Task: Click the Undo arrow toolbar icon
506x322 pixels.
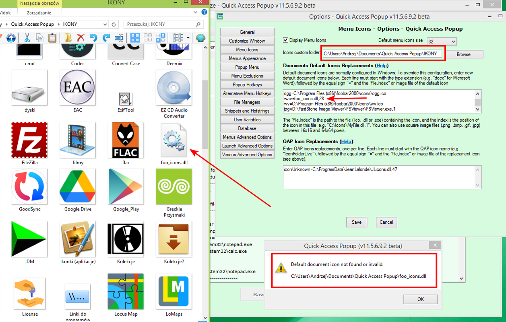Action: pyautogui.click(x=93, y=38)
